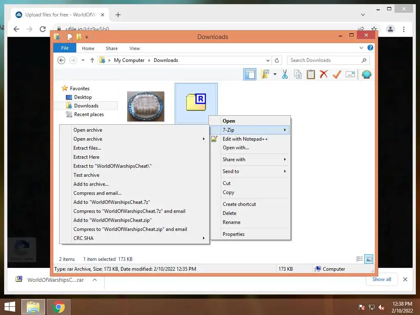Expand the second Open archive submenu
This screenshot has width=420, height=315.
point(203,139)
